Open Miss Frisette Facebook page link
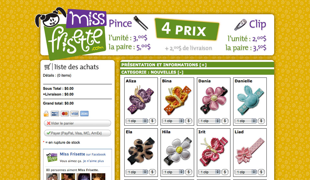Image resolution: width=310 pixels, height=180 pixels. (72, 154)
